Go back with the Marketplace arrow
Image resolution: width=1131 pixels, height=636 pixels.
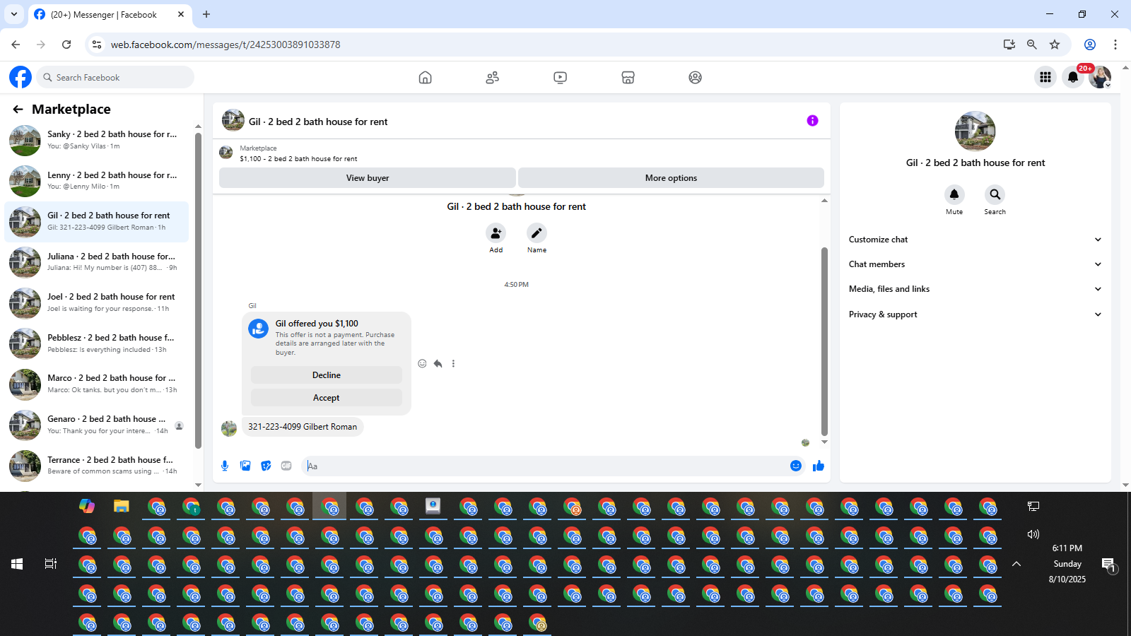coord(18,109)
